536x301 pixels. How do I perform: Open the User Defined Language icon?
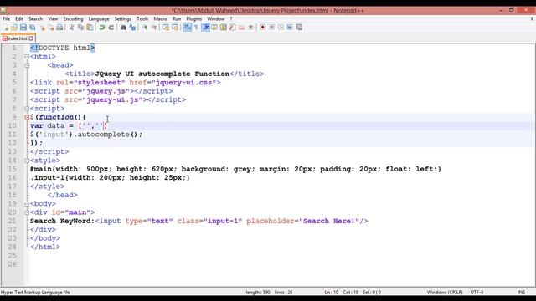pos(214,28)
